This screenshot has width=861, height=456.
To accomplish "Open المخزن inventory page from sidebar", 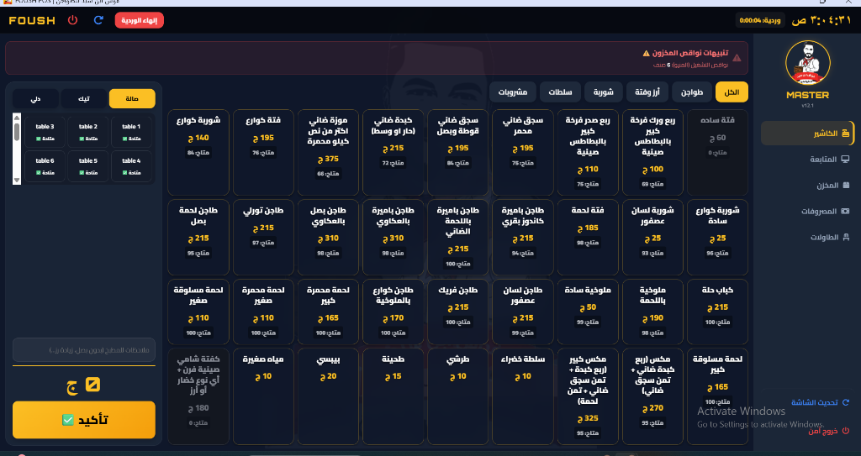I will 807,186.
